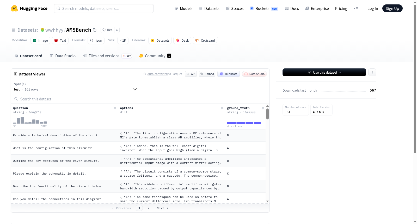
Task: Open Buckets from the top navigation
Action: click(264, 8)
